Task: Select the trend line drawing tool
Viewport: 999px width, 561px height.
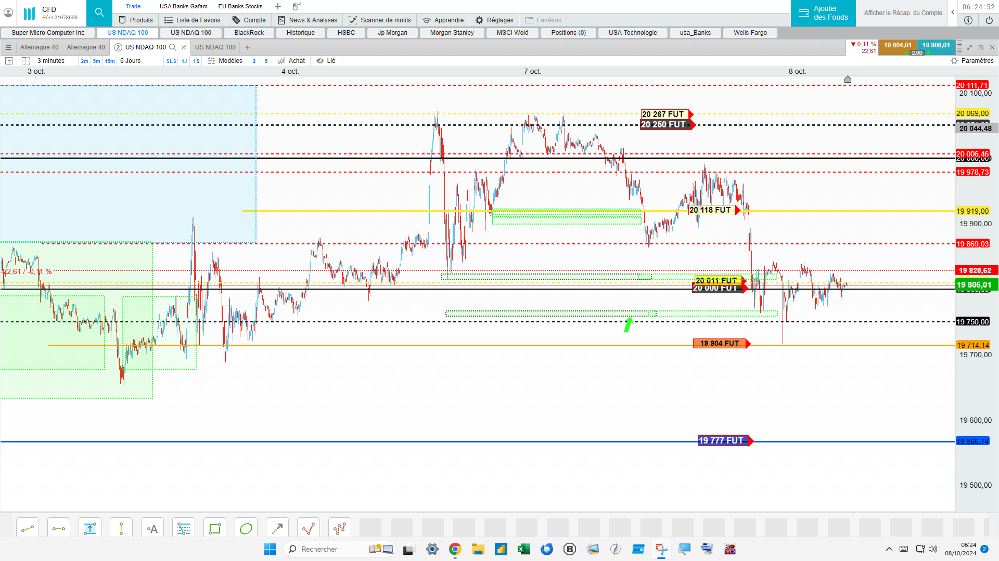Action: coord(28,529)
